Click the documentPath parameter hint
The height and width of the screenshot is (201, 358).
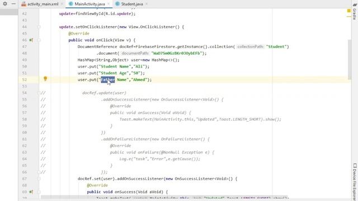(135, 54)
